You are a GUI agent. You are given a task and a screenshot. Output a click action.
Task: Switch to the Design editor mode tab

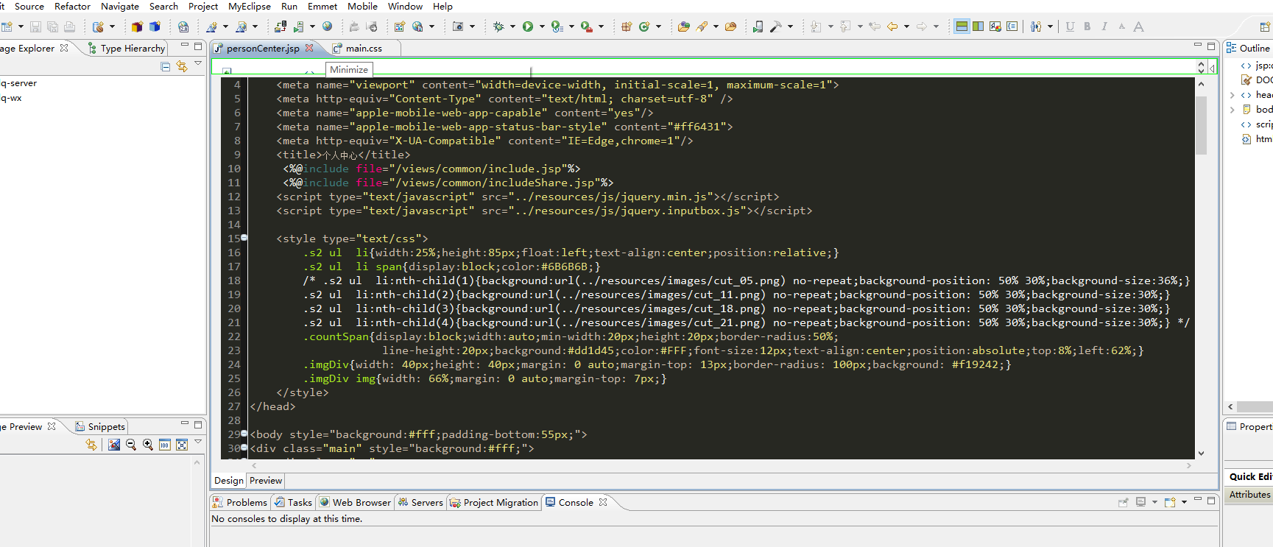pyautogui.click(x=229, y=480)
